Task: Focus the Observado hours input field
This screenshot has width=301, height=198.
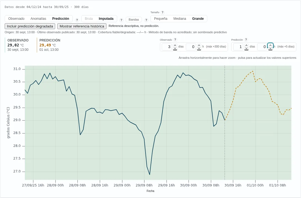Action: coord(191,47)
